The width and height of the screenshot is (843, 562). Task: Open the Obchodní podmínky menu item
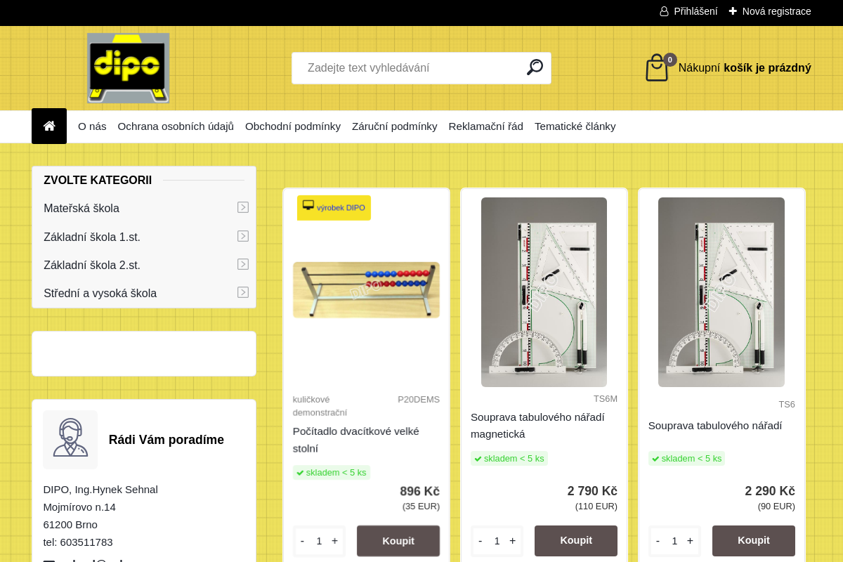pos(293,126)
